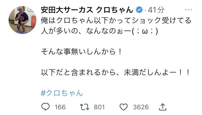Like the tweet with the heart icon
Image resolution: width=202 pixels, height=115 pixels.
(123, 107)
